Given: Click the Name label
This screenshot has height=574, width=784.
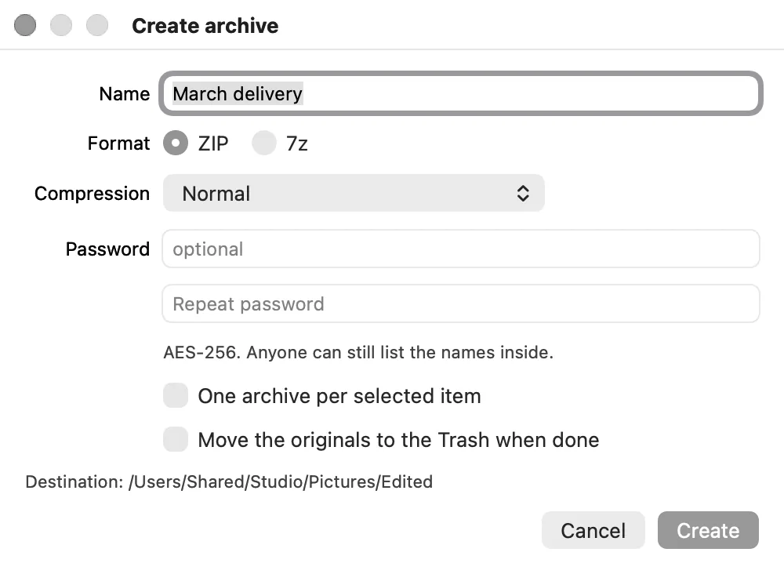Looking at the screenshot, I should pos(125,93).
